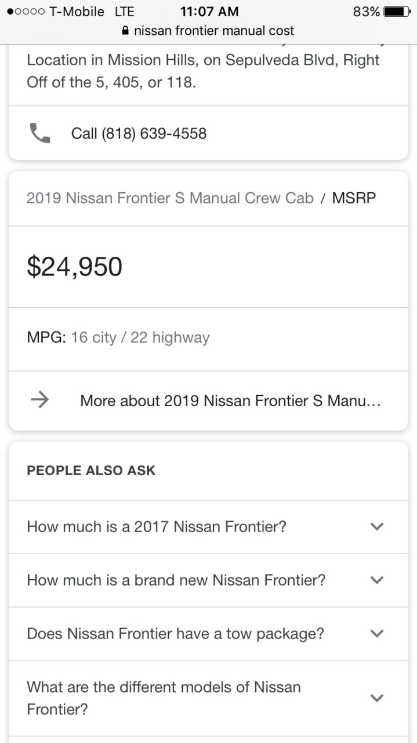The image size is (417, 743).
Task: Tap the $24,950 price
Action: (x=75, y=267)
